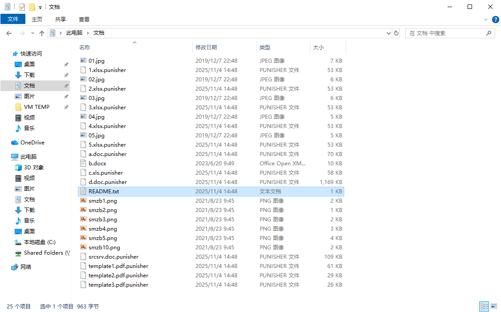Screen dimensions: 501x312
Task: Click 此电脑 in the address breadcrumb
Action: tap(74, 33)
